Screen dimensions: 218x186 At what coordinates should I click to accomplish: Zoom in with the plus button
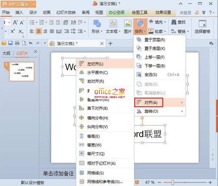point(210,182)
